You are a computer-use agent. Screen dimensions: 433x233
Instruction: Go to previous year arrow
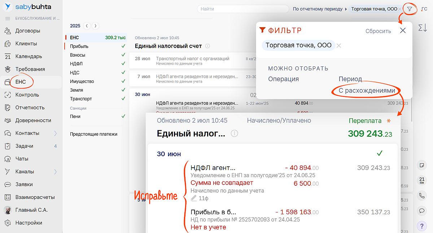pos(87,26)
